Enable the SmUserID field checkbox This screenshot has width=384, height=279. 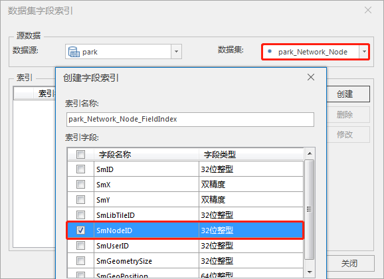coord(80,245)
